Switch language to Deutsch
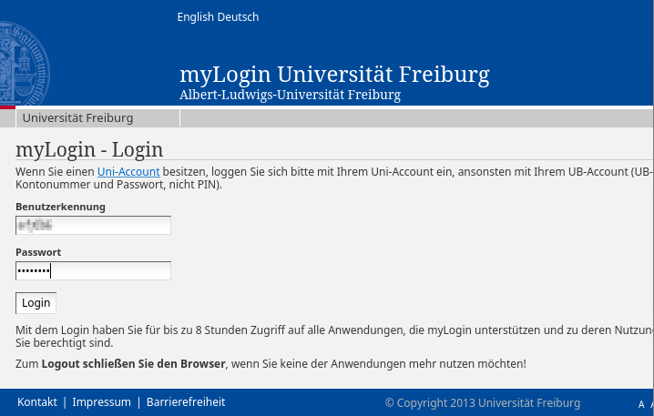The image size is (654, 416). pyautogui.click(x=238, y=17)
